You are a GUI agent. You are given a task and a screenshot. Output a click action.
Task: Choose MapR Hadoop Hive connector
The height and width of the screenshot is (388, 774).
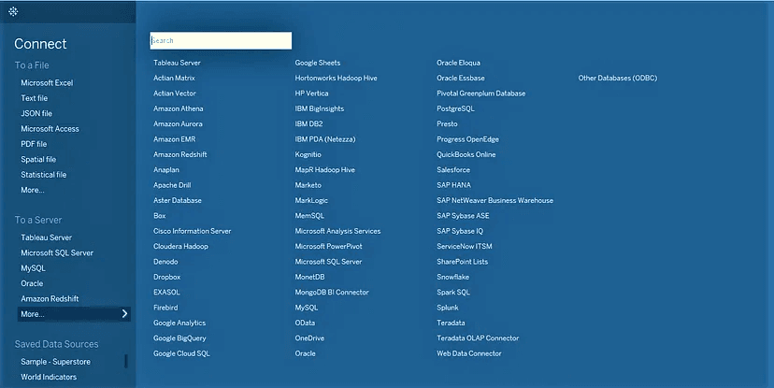[324, 170]
